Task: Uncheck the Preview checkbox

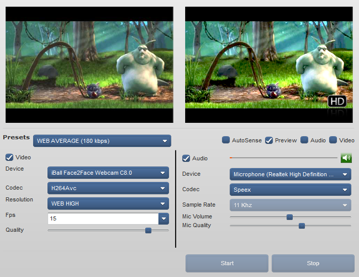Action: click(x=269, y=140)
